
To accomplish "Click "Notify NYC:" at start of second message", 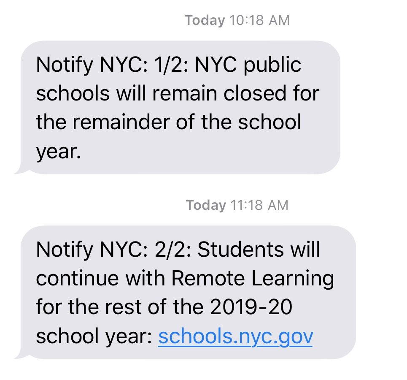I will pyautogui.click(x=92, y=250).
